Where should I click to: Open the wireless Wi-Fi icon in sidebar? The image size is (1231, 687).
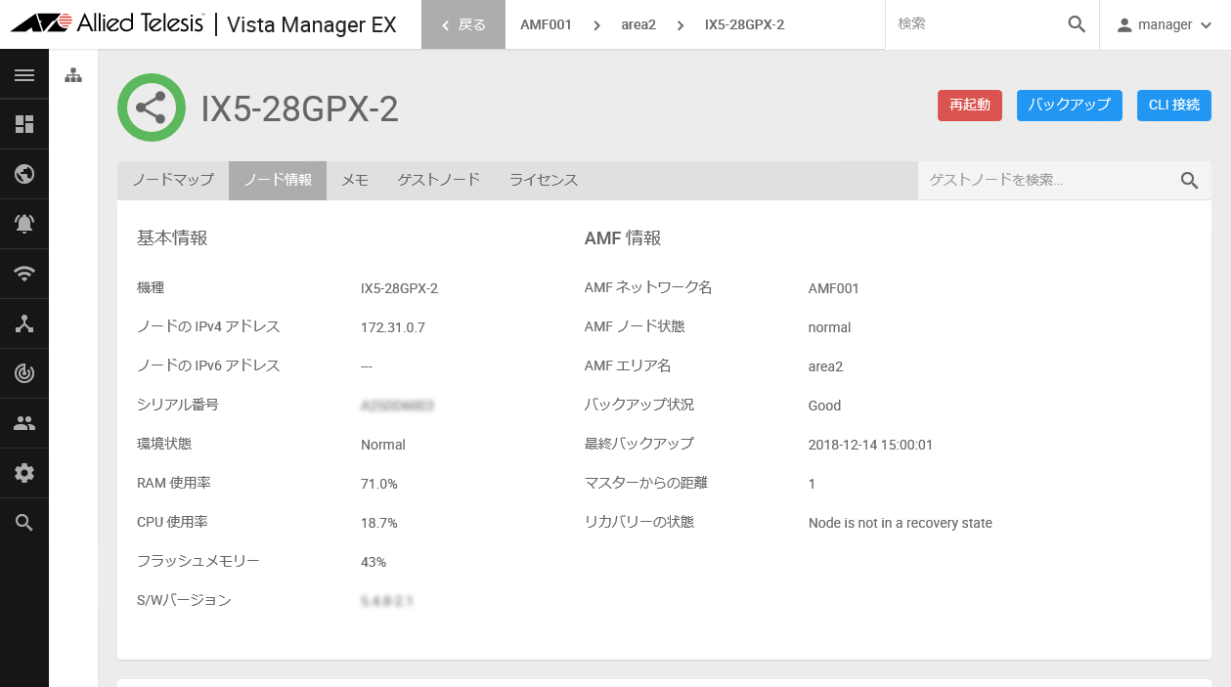(24, 274)
